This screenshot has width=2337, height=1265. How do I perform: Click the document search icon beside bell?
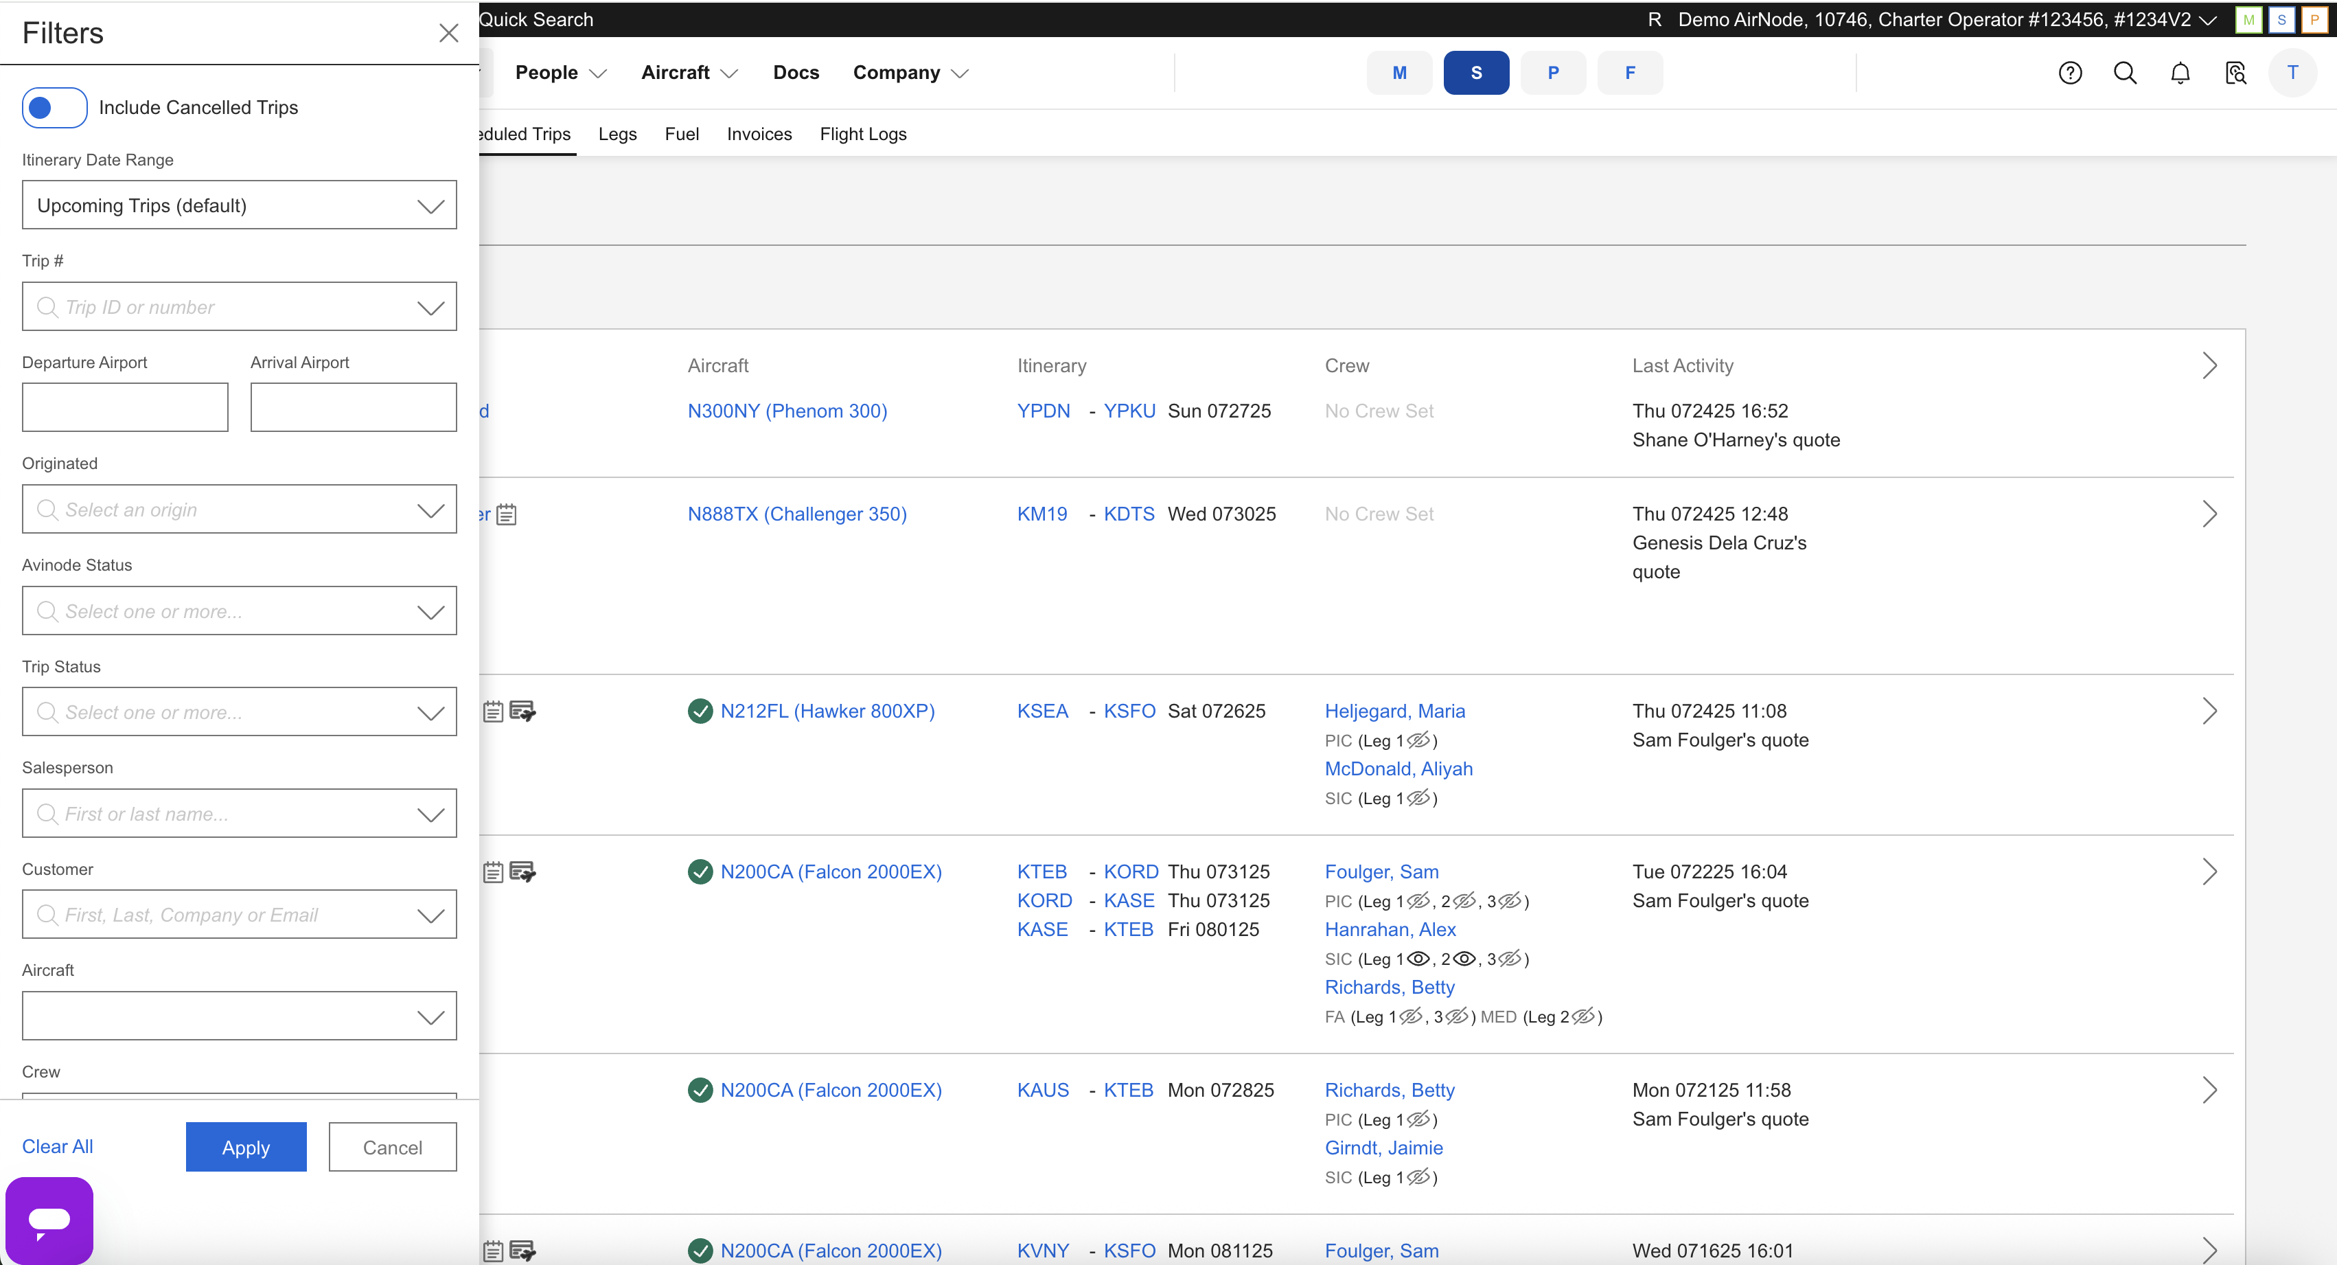click(x=2235, y=73)
